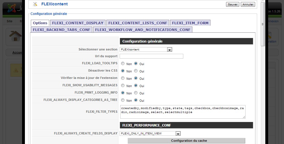
Task: Set FLEXI_SHOW_USABILITY_MESSAGES to Oui
Action: tap(136, 86)
